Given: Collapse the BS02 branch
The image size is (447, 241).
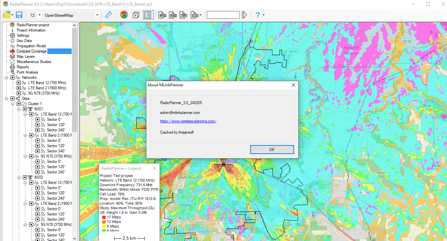Looking at the screenshot, I should 19,177.
